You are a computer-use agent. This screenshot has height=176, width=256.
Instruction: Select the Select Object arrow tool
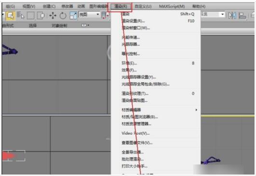(x=11, y=16)
